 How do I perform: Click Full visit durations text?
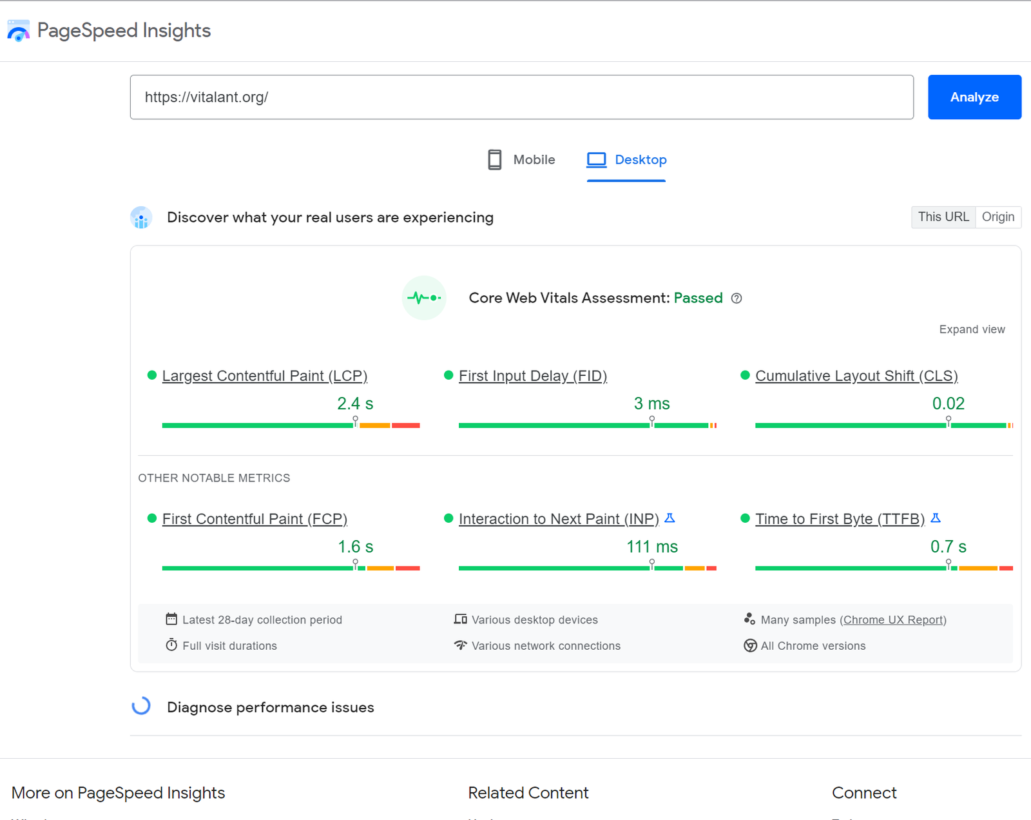pos(229,646)
